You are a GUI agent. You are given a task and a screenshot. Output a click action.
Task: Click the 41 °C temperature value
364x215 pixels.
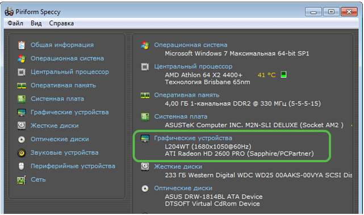tap(266, 75)
